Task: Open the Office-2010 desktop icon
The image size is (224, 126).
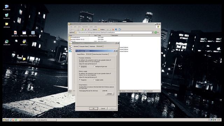Action: coord(24,34)
